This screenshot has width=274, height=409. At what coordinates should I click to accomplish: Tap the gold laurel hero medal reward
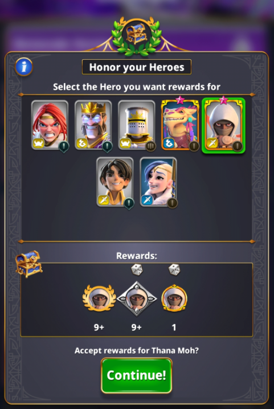pos(99,298)
